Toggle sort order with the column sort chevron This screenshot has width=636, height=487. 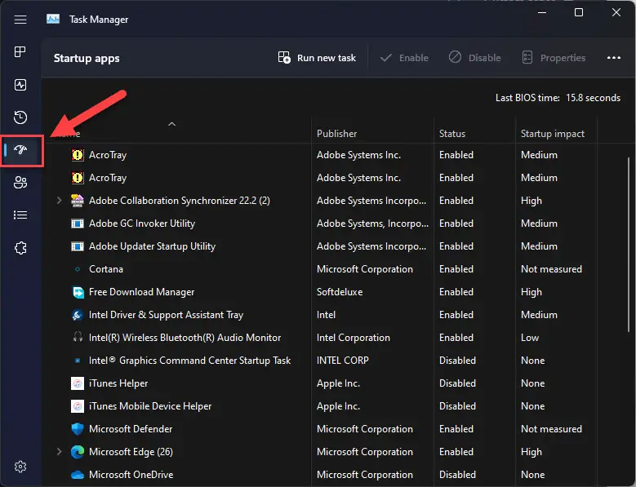pyautogui.click(x=172, y=124)
